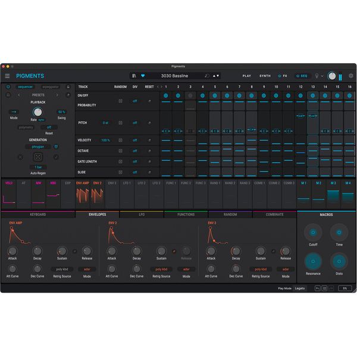Switch to the LFO tab
The height and width of the screenshot is (357, 357).
point(141,214)
